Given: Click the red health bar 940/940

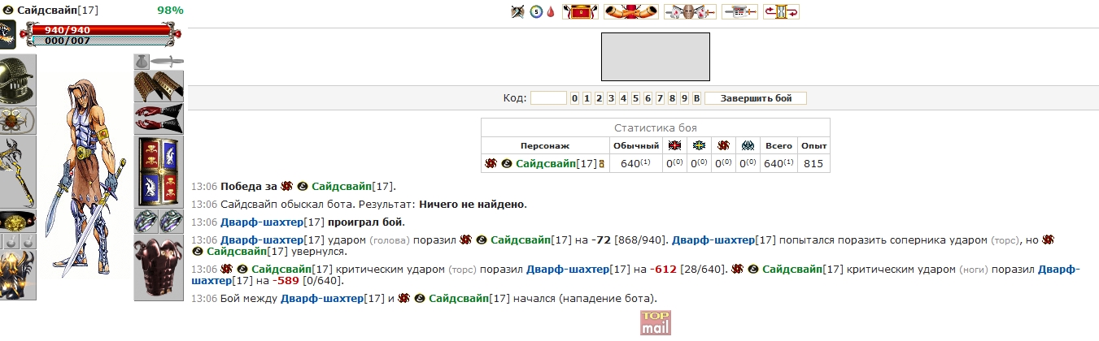Looking at the screenshot, I should pyautogui.click(x=102, y=30).
